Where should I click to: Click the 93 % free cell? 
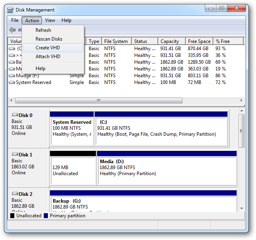point(220,49)
